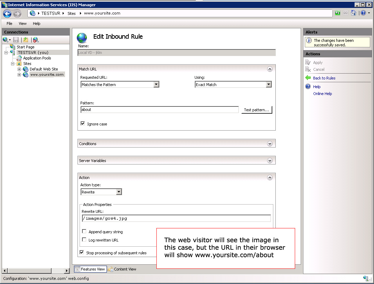This screenshot has width=374, height=284.
Task: Click the Connections scrollbar right arrow
Action: [67, 271]
